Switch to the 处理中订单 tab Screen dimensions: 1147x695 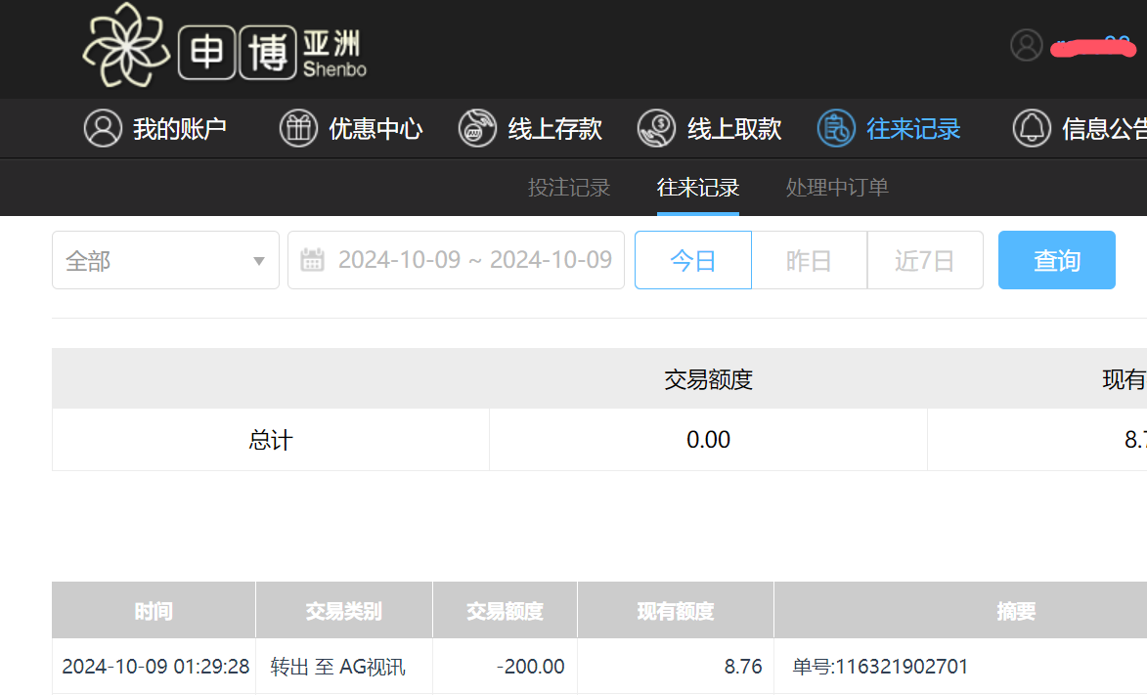[836, 187]
